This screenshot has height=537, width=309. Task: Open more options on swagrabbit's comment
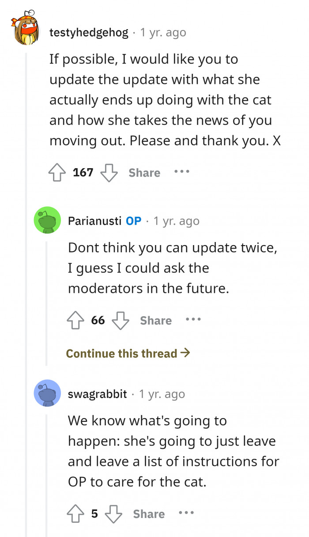coord(186,513)
